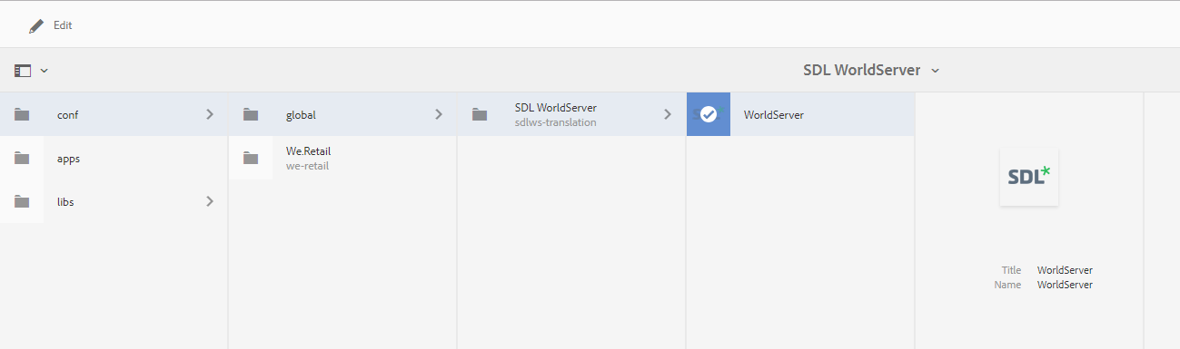Expand the SDL WorldServer row chevron
The width and height of the screenshot is (1180, 349).
click(x=667, y=114)
